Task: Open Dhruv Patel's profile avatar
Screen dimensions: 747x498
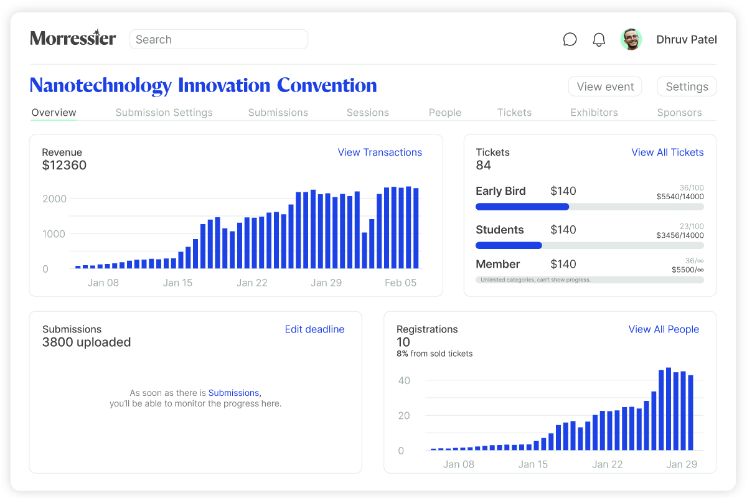Action: tap(631, 39)
